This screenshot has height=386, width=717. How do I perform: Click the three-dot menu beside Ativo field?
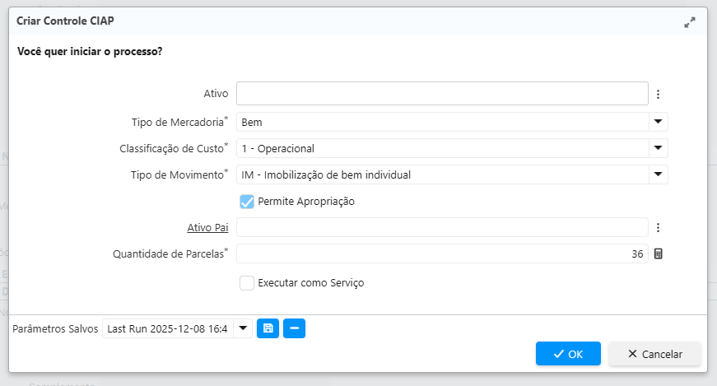click(659, 95)
